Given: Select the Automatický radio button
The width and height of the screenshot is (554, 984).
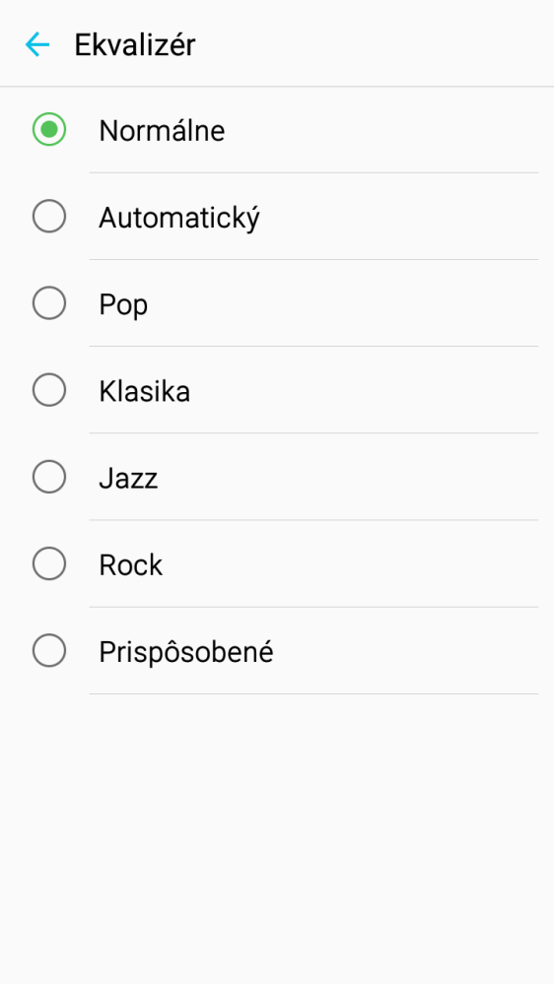Looking at the screenshot, I should click(49, 216).
